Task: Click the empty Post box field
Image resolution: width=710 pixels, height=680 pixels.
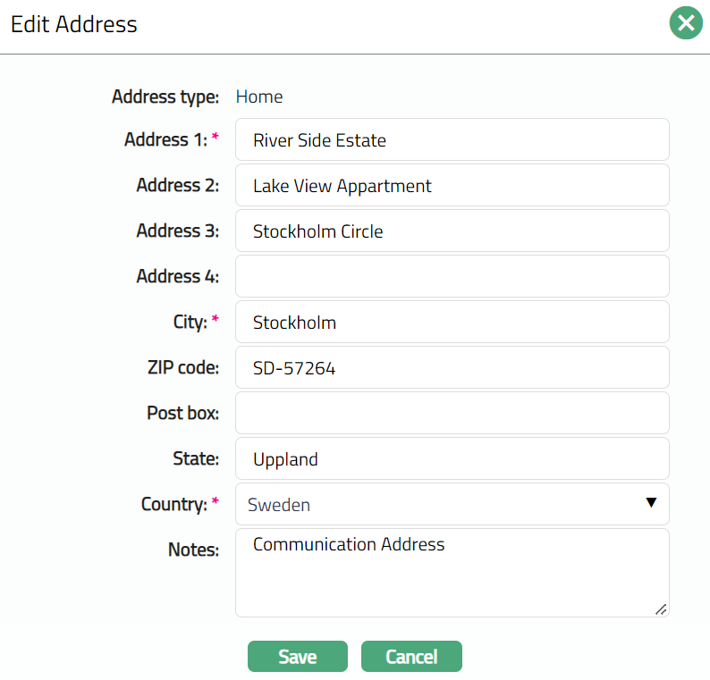Action: [x=452, y=414]
